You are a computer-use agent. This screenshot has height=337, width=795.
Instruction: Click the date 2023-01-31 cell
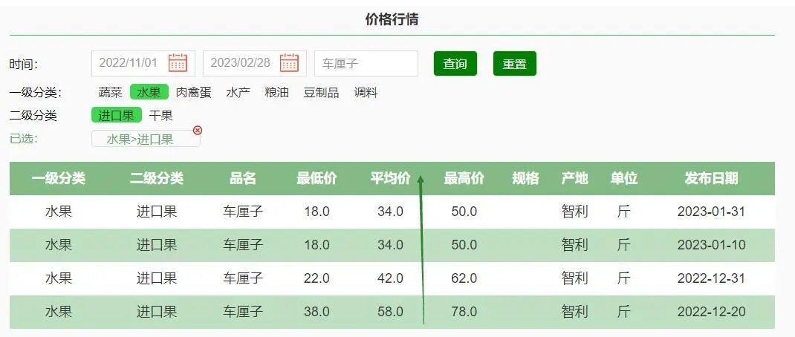click(x=711, y=212)
